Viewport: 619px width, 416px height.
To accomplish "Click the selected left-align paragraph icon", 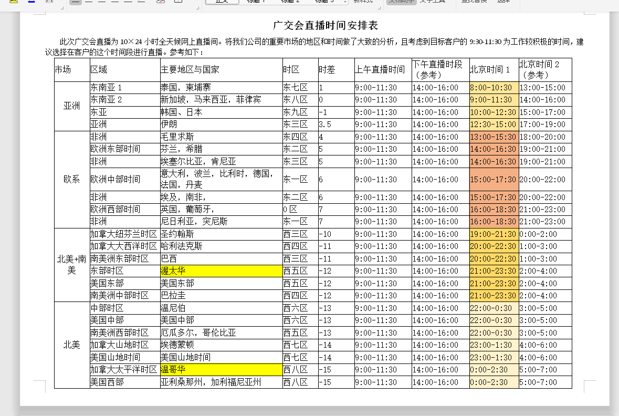I will 76,2.
